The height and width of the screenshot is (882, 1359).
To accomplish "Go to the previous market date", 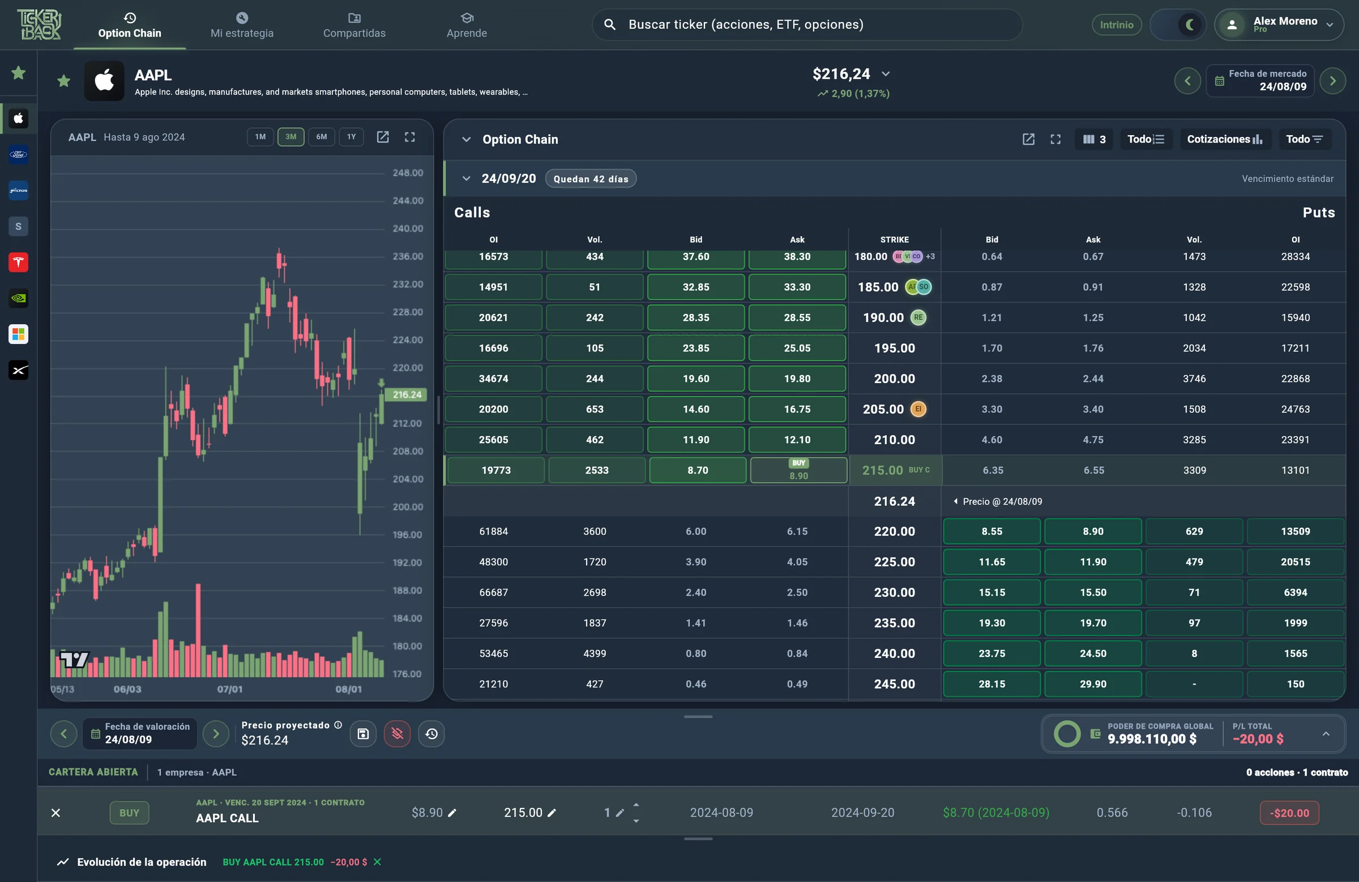I will coord(1187,81).
